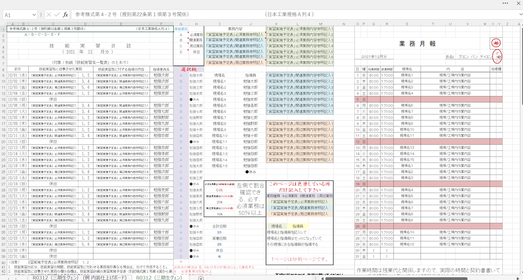This screenshot has height=280, width=523.
Task: Select column I header
Action: pyautogui.click(x=219, y=24)
